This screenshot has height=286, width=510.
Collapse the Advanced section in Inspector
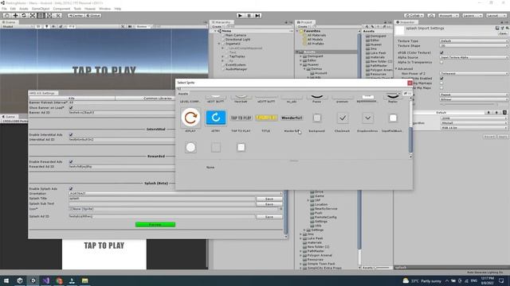397,69
